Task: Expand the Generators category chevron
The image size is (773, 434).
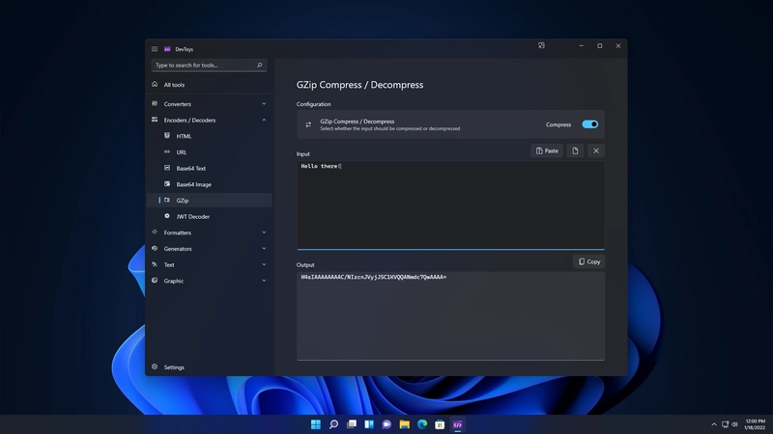Action: pyautogui.click(x=264, y=249)
